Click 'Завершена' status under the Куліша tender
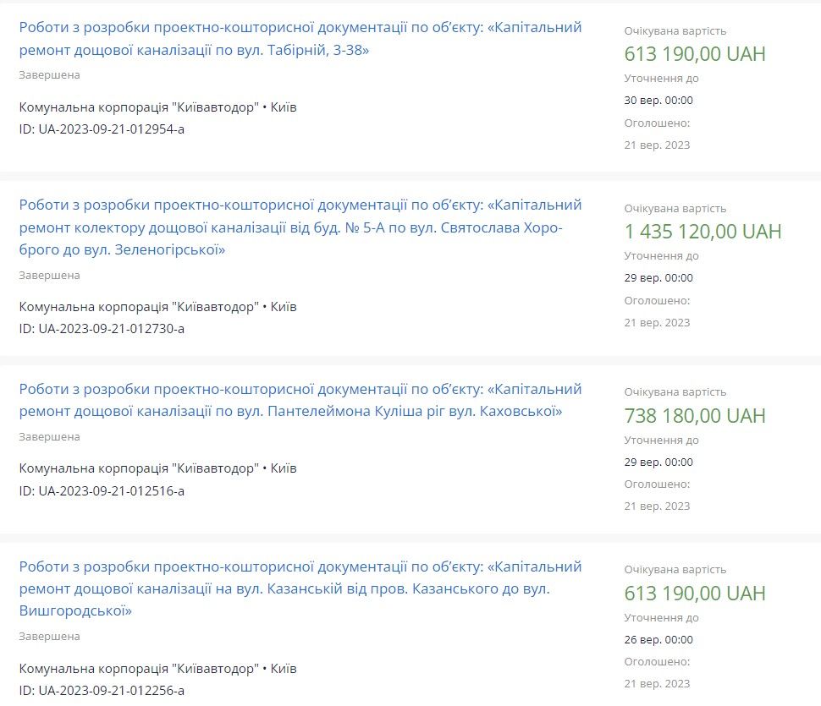This screenshot has width=821, height=706. [49, 437]
